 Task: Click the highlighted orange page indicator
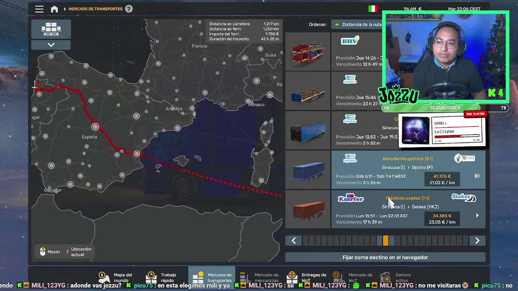point(386,240)
